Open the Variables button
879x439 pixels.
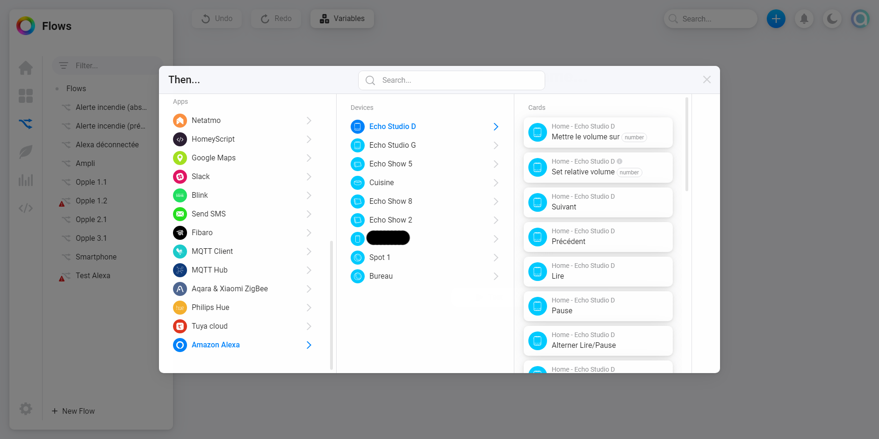342,19
